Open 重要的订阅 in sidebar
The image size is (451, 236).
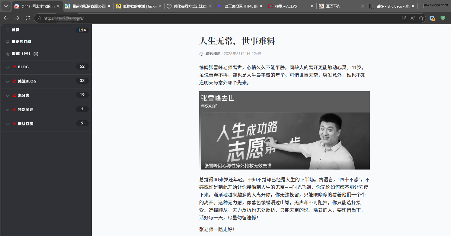point(21,42)
